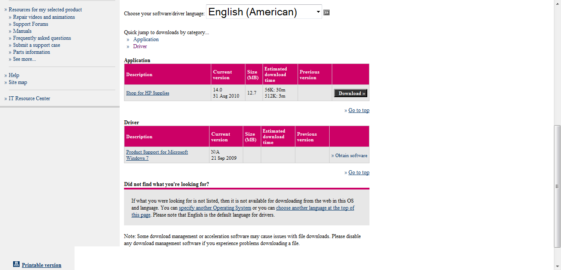Click Go to top under Application table
Image resolution: width=561 pixels, height=270 pixels.
359,110
